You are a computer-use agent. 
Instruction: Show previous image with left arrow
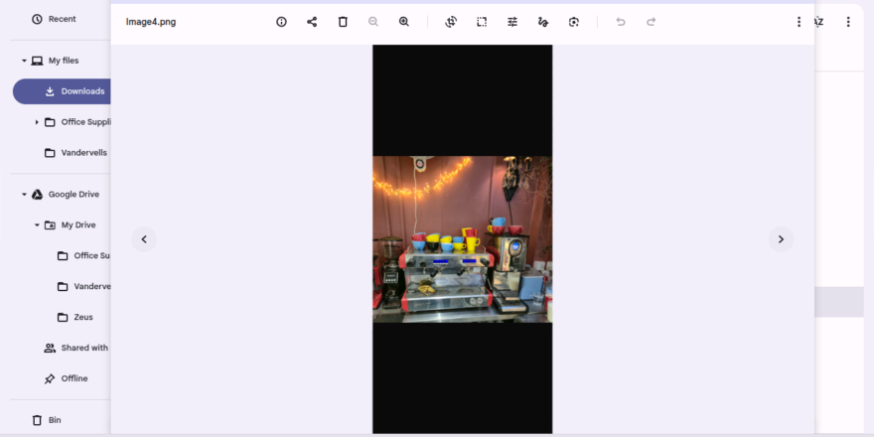click(x=144, y=239)
